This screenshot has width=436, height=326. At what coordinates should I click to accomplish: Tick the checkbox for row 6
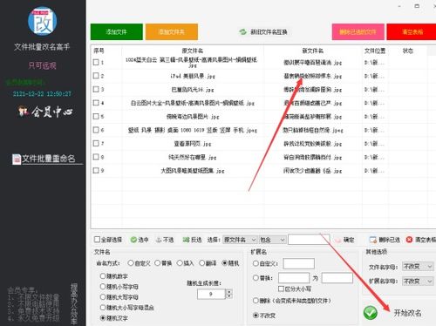pos(96,130)
